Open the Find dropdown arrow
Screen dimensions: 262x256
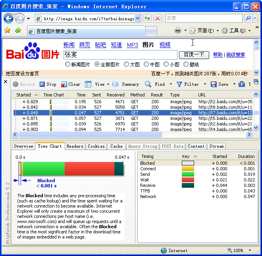(x=171, y=84)
